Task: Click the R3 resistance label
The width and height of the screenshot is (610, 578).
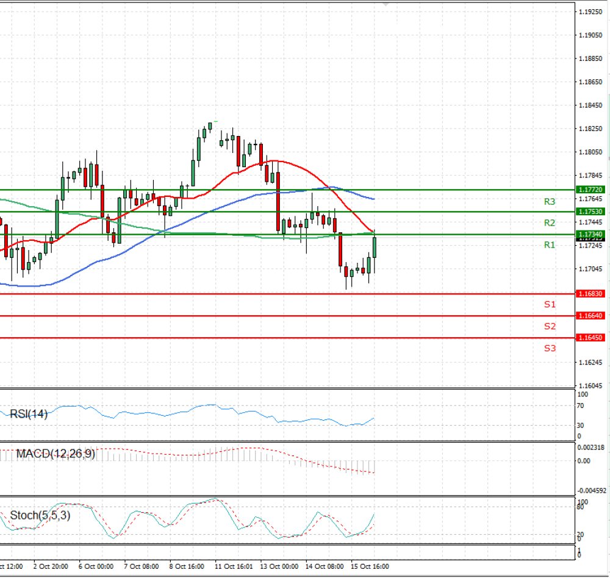Action: [x=550, y=201]
